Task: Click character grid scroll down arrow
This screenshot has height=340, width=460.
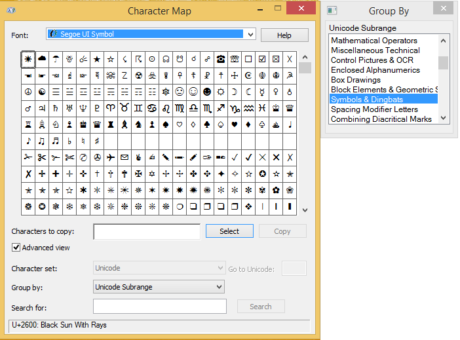Action: pyautogui.click(x=305, y=210)
